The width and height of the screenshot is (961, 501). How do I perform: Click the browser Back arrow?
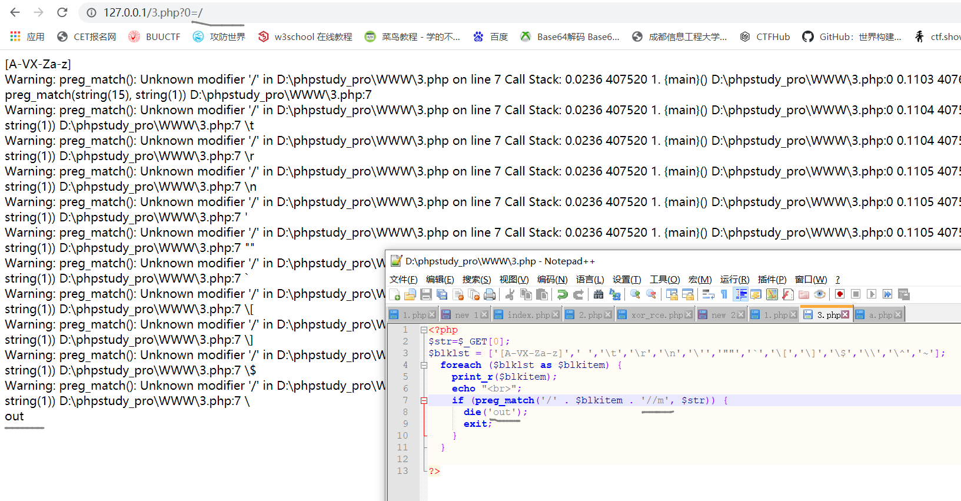coord(15,12)
